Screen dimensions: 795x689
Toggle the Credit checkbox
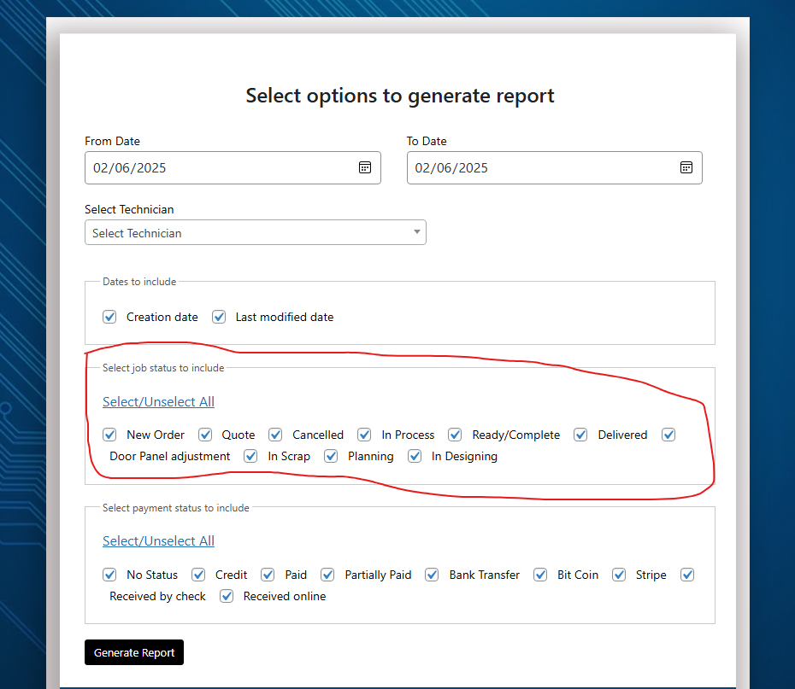(x=198, y=575)
